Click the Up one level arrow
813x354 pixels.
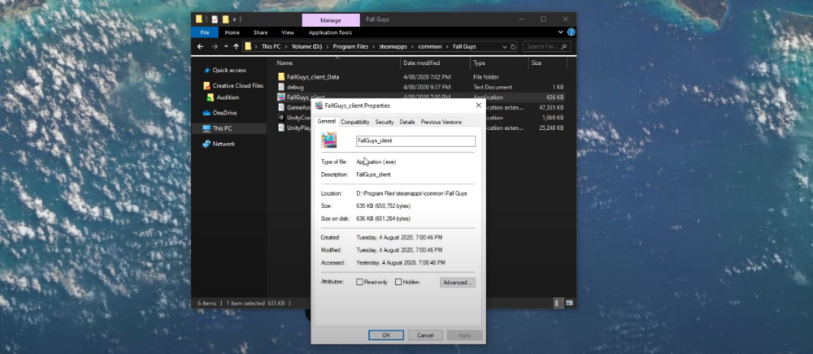(x=236, y=46)
